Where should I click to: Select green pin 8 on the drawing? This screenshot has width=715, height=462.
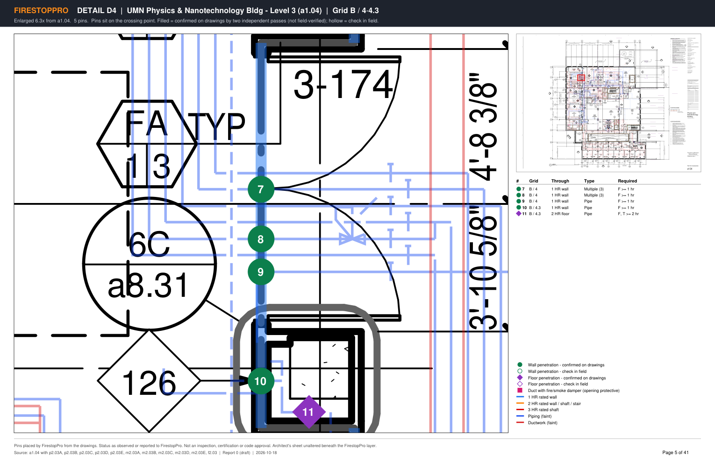261,239
